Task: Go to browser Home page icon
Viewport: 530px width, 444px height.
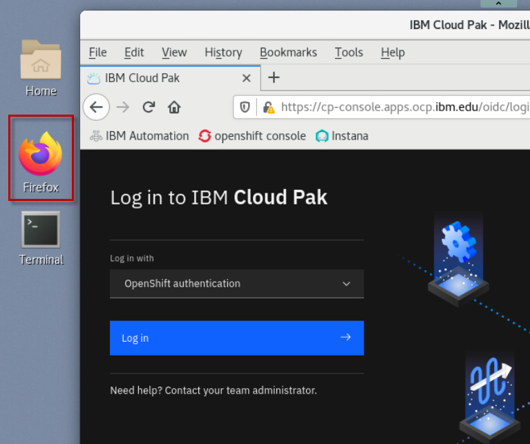Action: [174, 107]
